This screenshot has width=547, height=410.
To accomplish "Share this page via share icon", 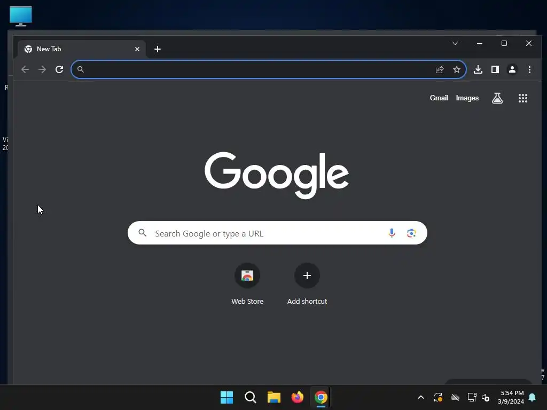I will tap(440, 69).
